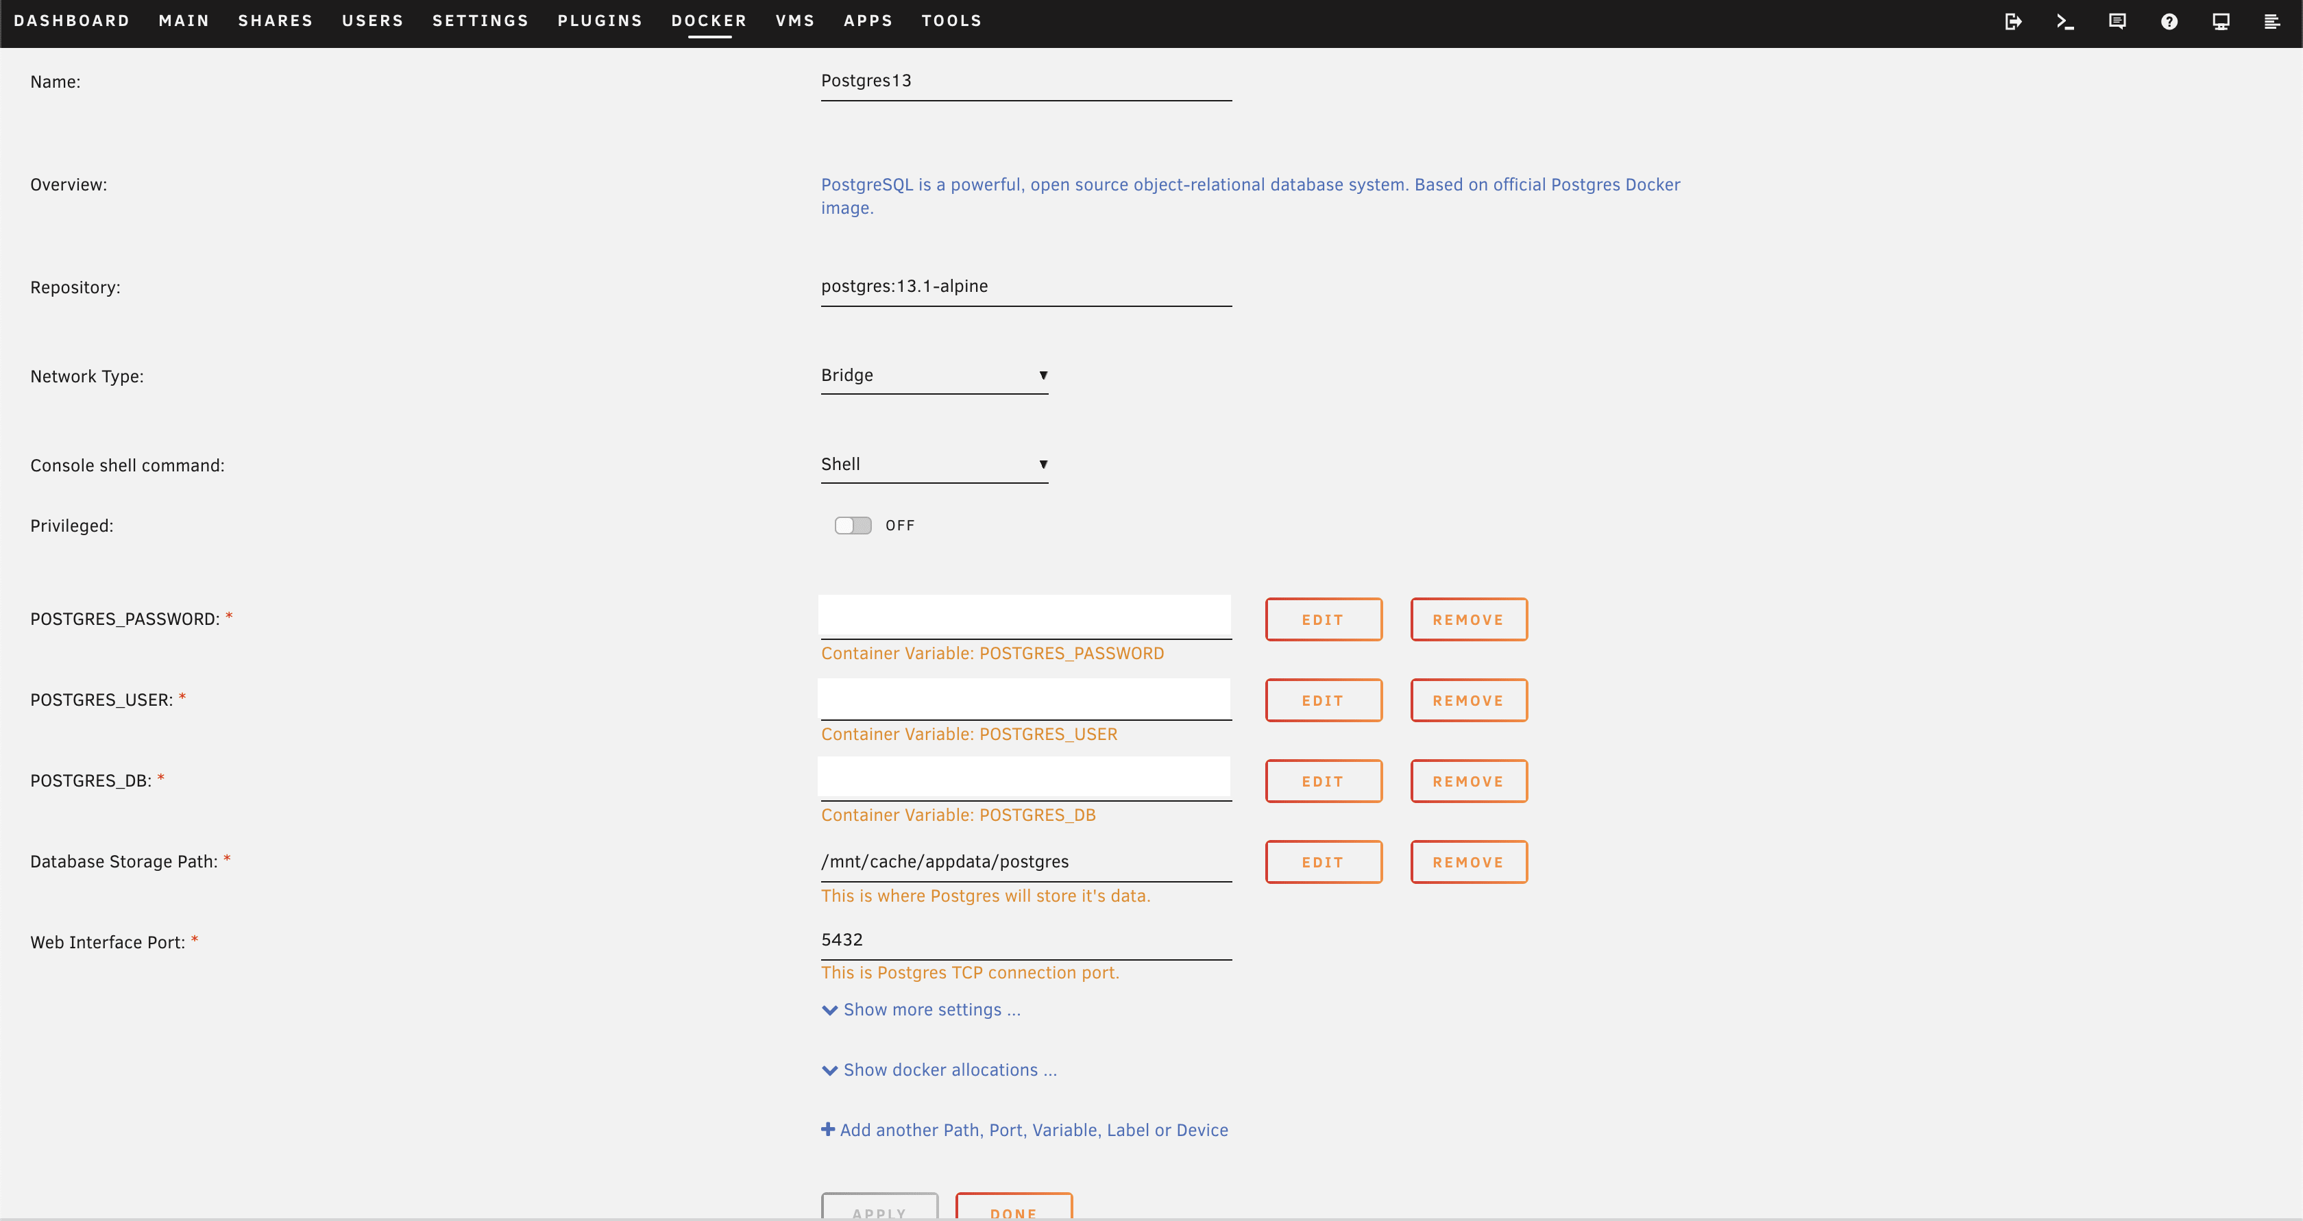Click Add another Path, Port, Variable link
2303x1221 pixels.
click(1034, 1130)
